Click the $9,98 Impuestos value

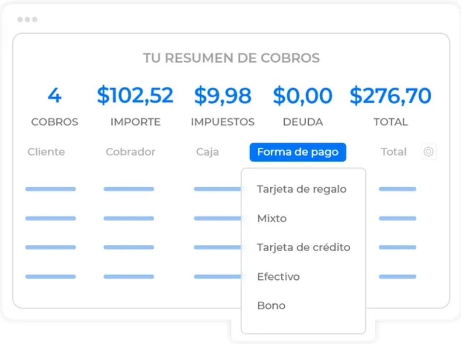click(x=223, y=96)
